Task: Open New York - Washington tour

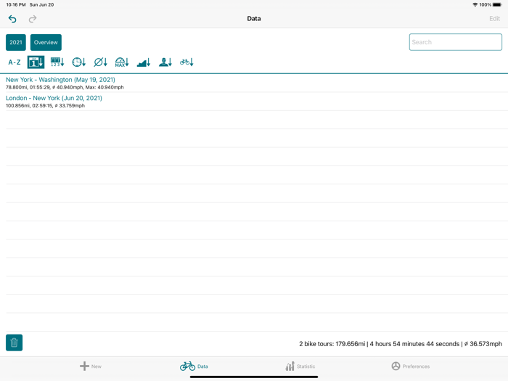Action: (60, 80)
